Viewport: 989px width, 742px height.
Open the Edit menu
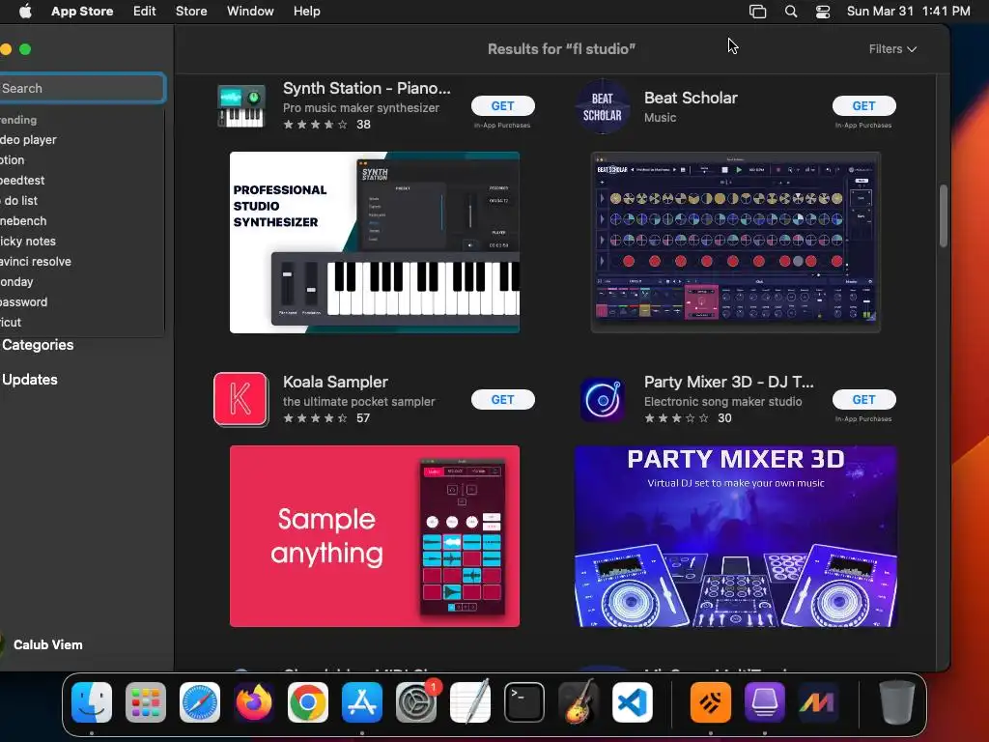coord(145,12)
